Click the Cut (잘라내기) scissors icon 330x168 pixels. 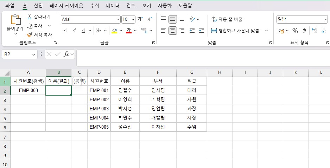point(30,17)
